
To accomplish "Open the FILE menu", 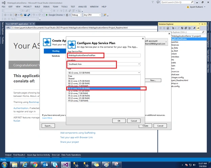I will pyautogui.click(x=3, y=6).
